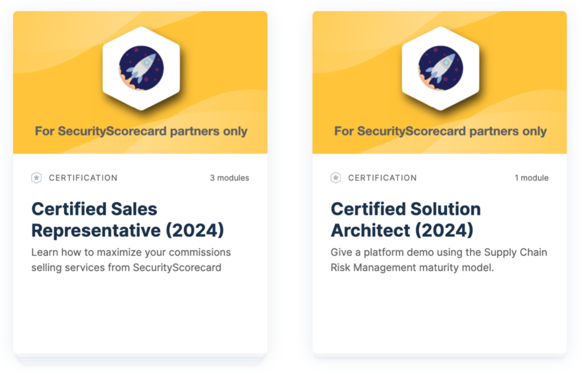582x374 pixels.
Task: Click CERTIFICATION label on Sales Representative card
Action: tap(83, 178)
